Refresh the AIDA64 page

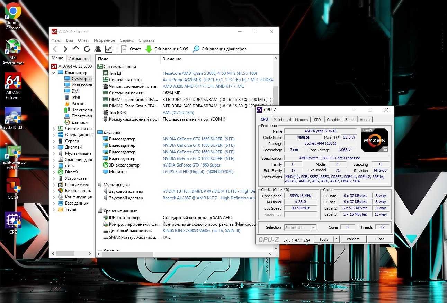pos(87,49)
